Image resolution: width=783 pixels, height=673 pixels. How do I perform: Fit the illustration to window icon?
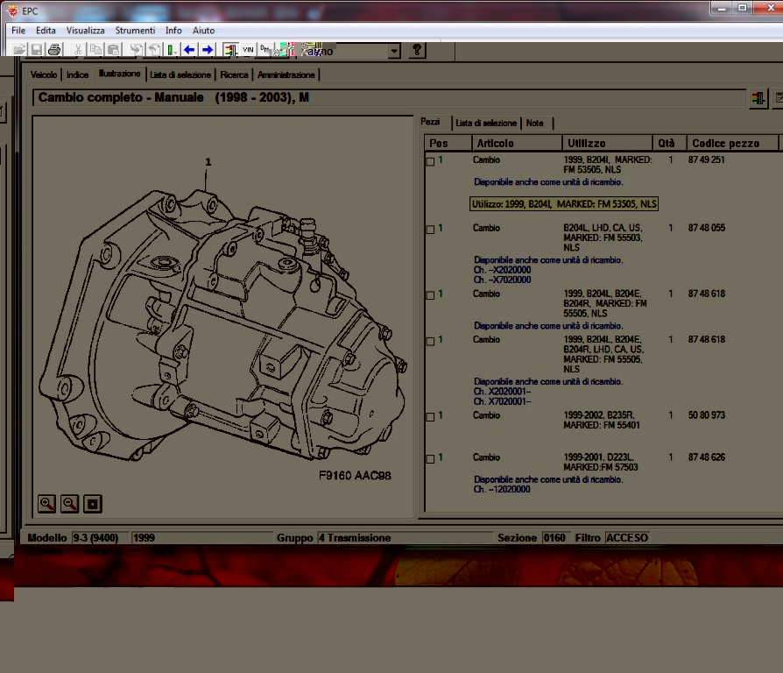click(92, 504)
